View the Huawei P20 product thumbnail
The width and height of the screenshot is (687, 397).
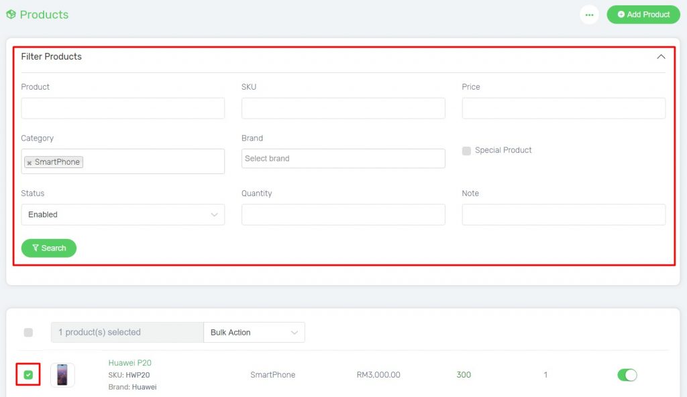click(x=62, y=375)
